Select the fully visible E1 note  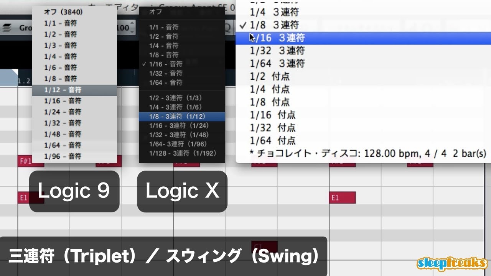coord(343,198)
